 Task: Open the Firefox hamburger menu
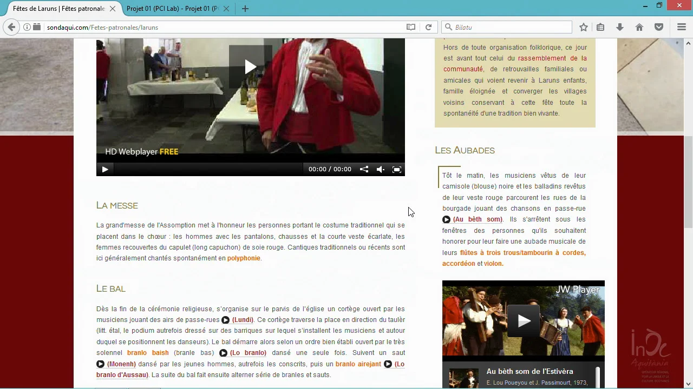[x=682, y=27]
